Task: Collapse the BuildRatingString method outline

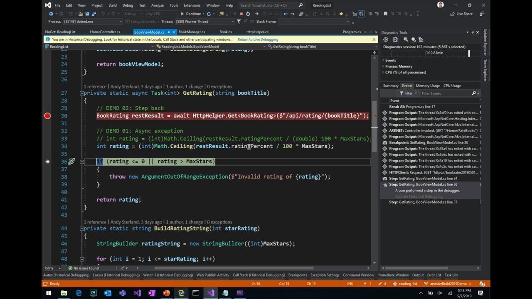Action: coord(82,228)
